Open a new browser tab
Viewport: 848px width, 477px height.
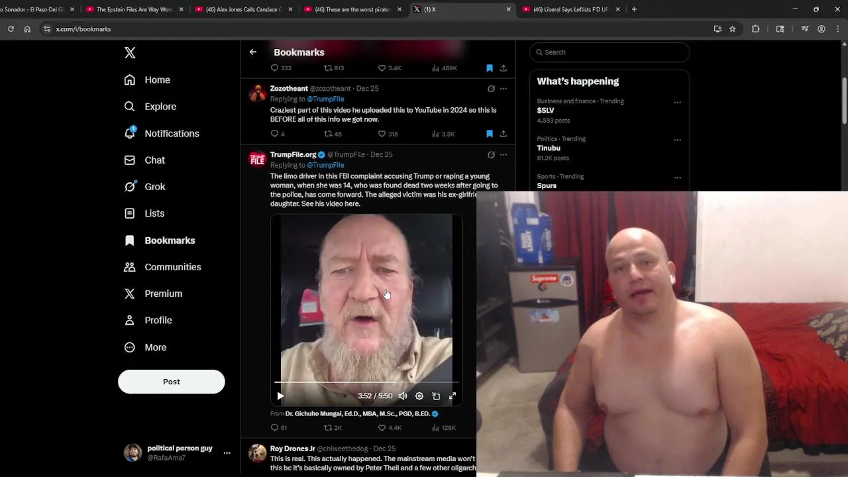(634, 9)
